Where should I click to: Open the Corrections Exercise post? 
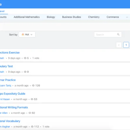[10, 53]
